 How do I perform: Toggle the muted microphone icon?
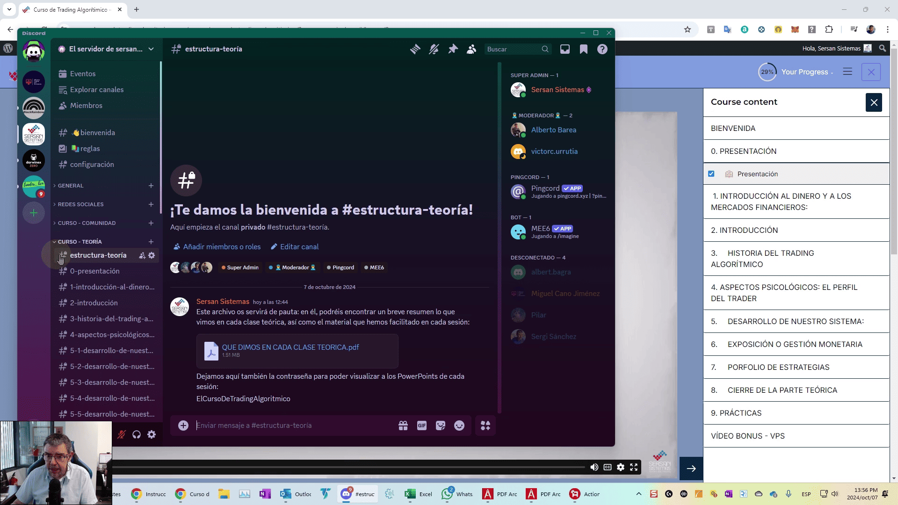pyautogui.click(x=122, y=434)
